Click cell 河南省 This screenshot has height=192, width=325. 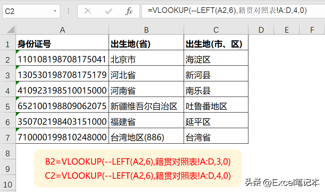pos(146,89)
